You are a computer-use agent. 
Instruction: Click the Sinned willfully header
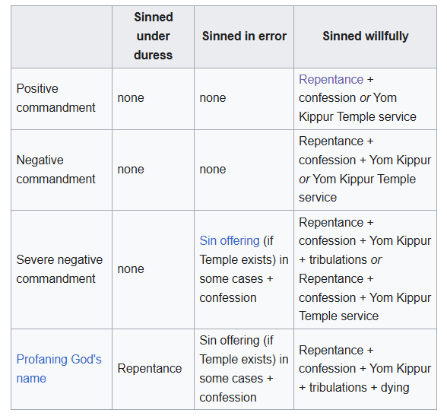click(x=366, y=37)
